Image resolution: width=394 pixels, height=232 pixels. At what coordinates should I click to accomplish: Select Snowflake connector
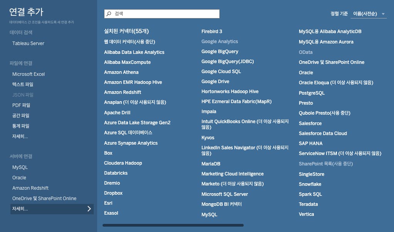tap(310, 184)
